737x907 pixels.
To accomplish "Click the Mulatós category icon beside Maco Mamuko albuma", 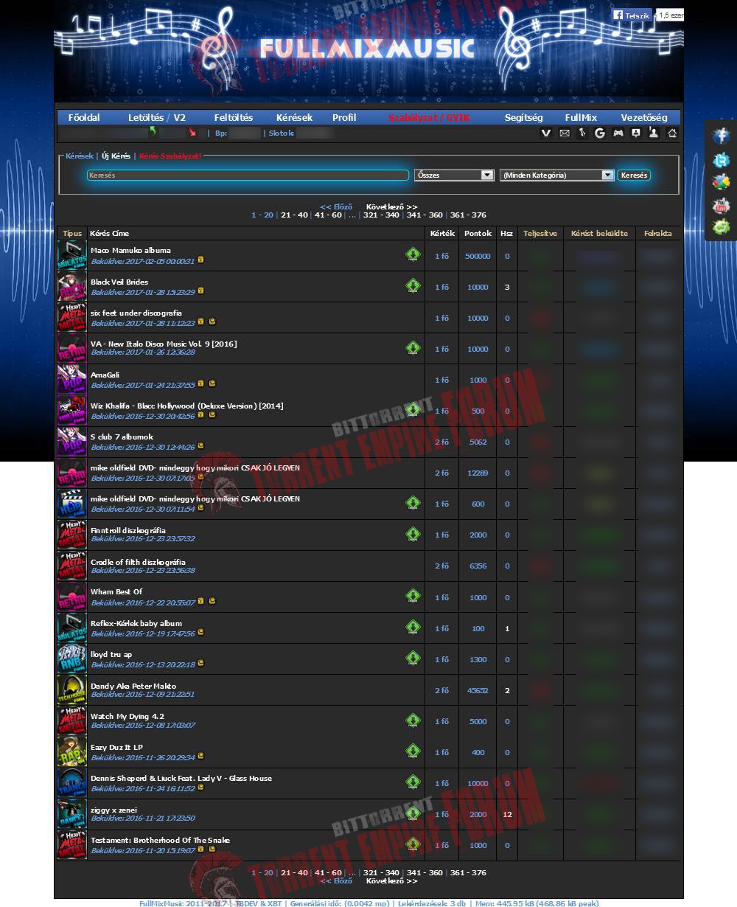I will pos(72,256).
